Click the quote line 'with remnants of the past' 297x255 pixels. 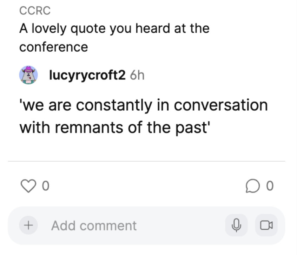(x=114, y=127)
